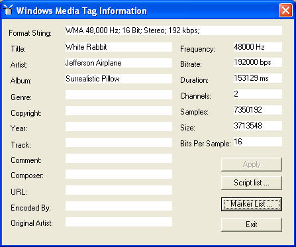Click the empty Copyright field

[x=119, y=111]
